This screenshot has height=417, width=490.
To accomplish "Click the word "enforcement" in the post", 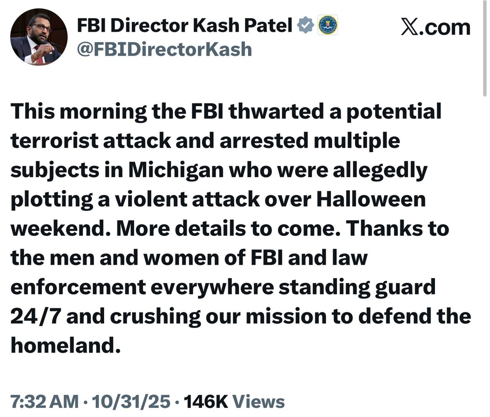I will tap(78, 287).
